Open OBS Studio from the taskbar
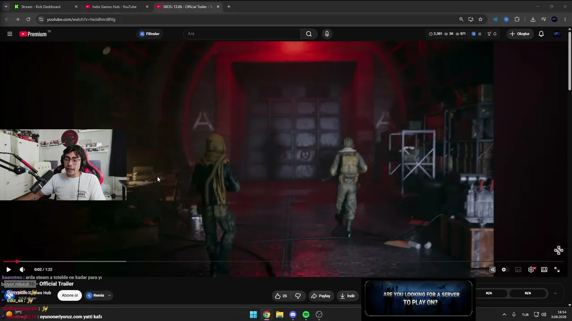Viewport: 572px width, 321px height. click(x=319, y=315)
